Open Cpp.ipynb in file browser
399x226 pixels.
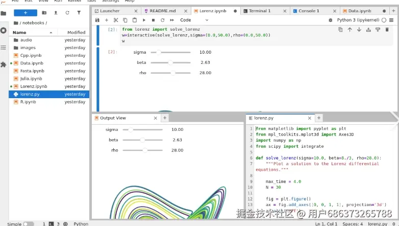(x=49, y=55)
